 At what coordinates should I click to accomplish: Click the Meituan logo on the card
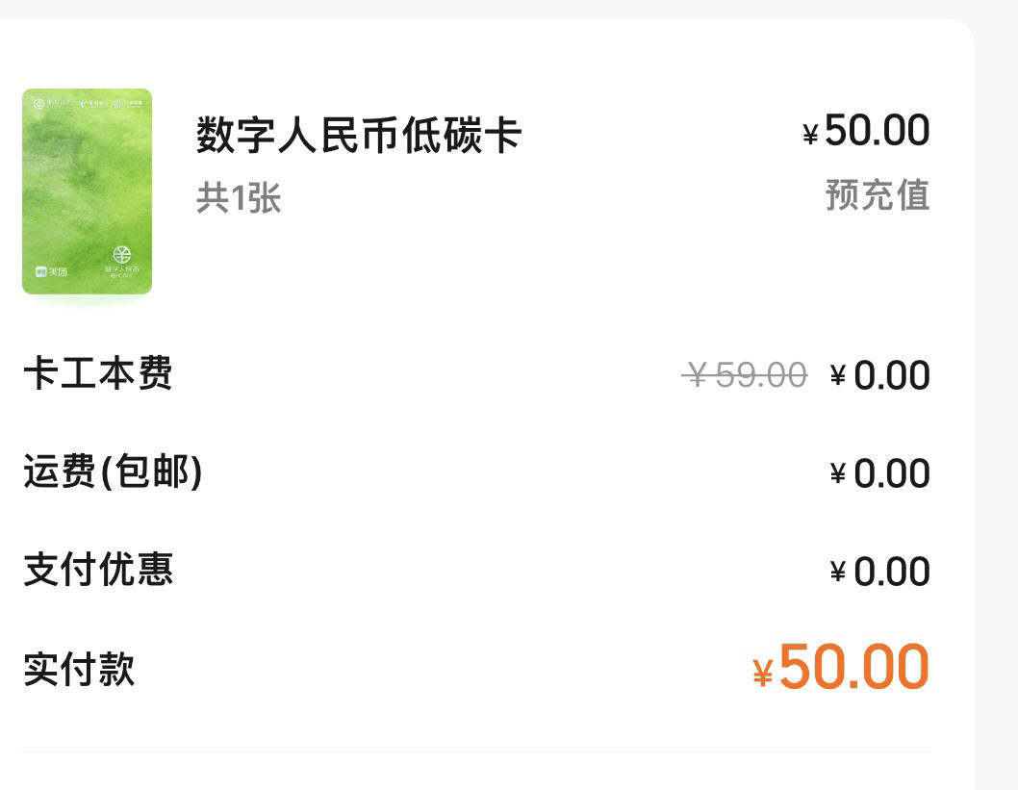pos(51,272)
